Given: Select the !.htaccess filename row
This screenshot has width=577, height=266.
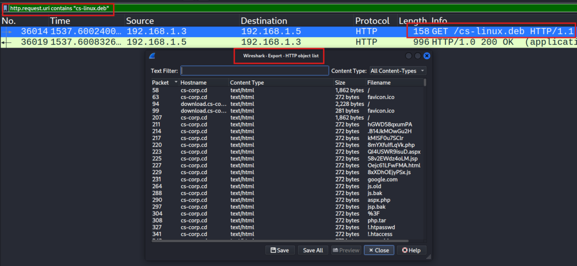Looking at the screenshot, I should pyautogui.click(x=287, y=234).
